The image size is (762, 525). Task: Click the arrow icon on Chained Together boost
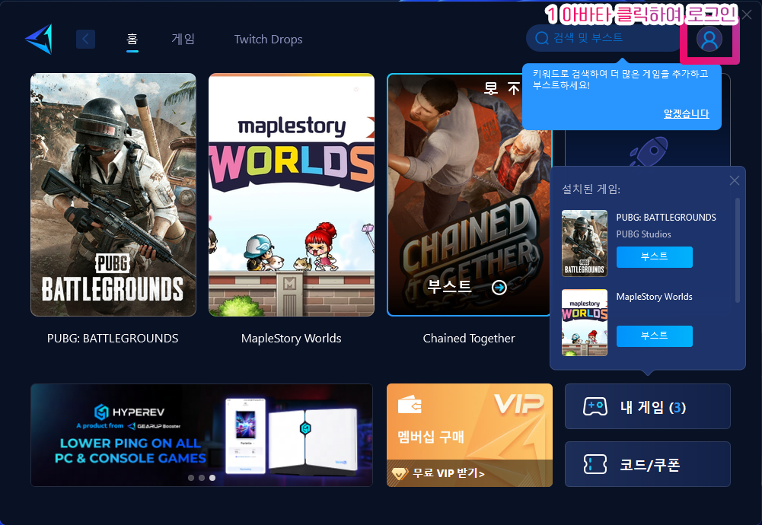499,287
